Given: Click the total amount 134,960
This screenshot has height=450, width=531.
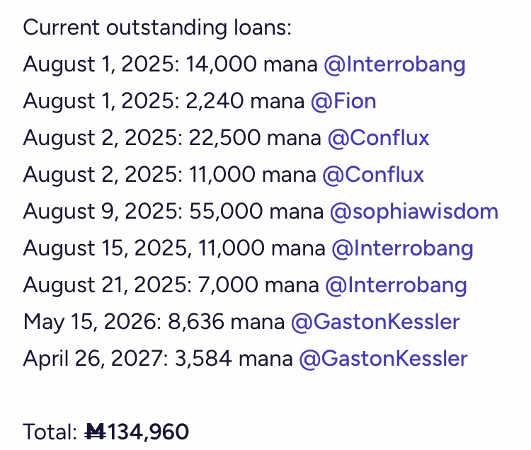Looking at the screenshot, I should click(x=147, y=432).
